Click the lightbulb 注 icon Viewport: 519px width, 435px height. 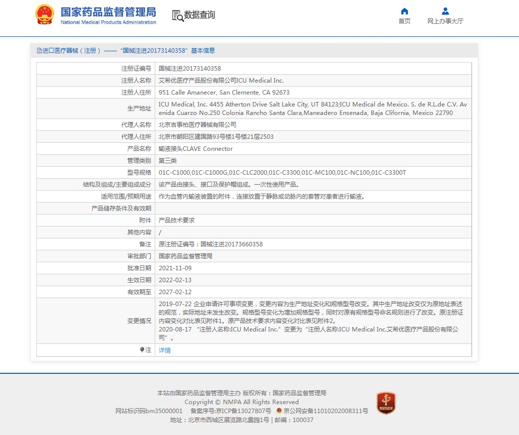point(142,349)
